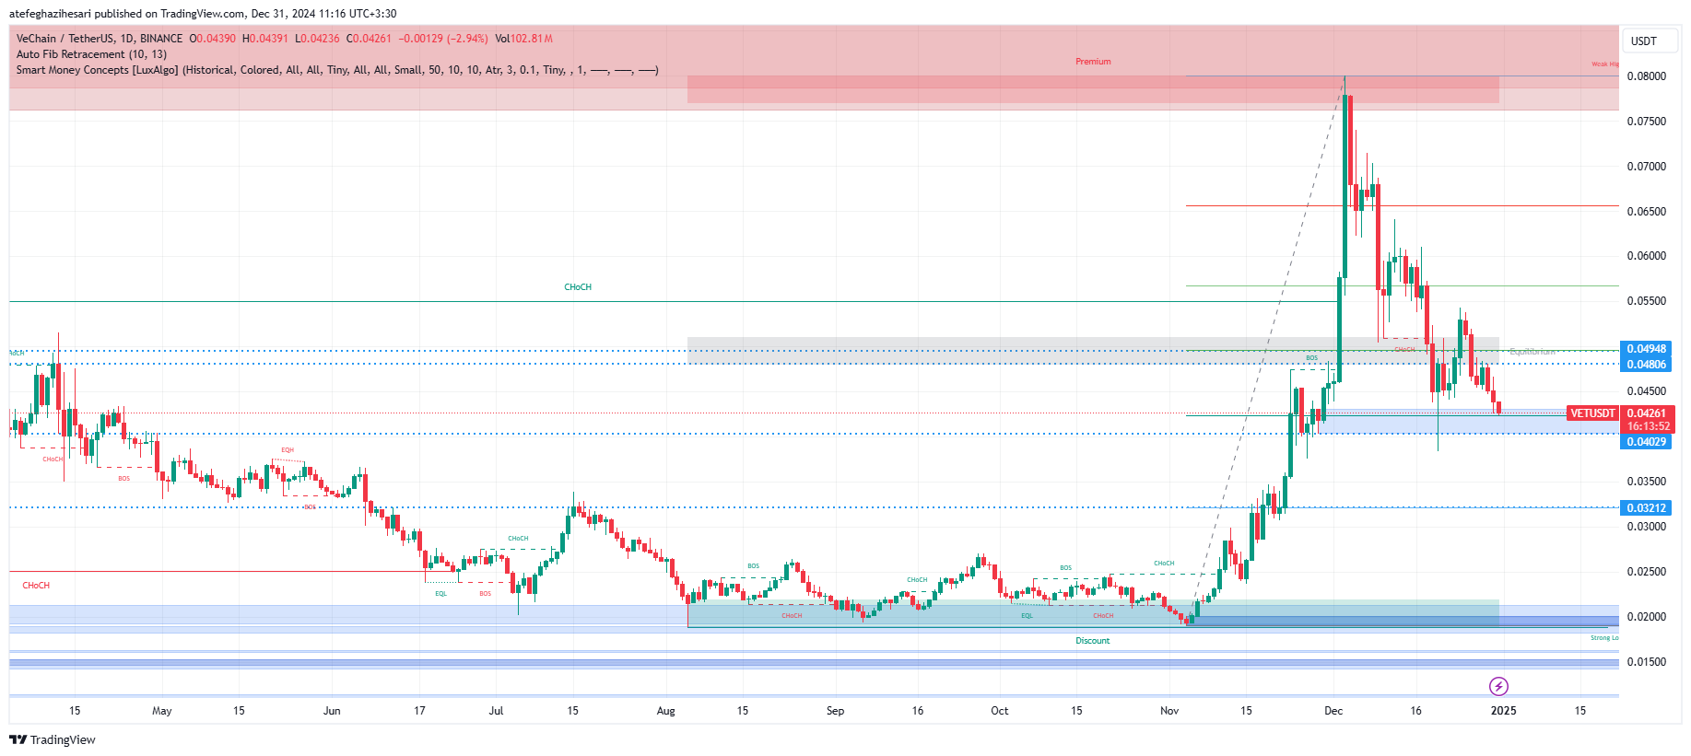Viewport: 1691px width, 756px height.
Task: Click the Nov date on time axis
Action: [1169, 711]
